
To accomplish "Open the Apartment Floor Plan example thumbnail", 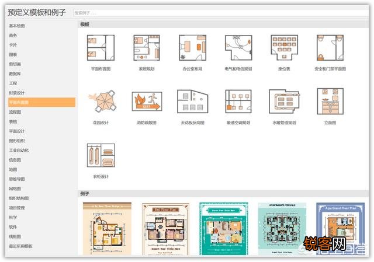I will [340, 229].
